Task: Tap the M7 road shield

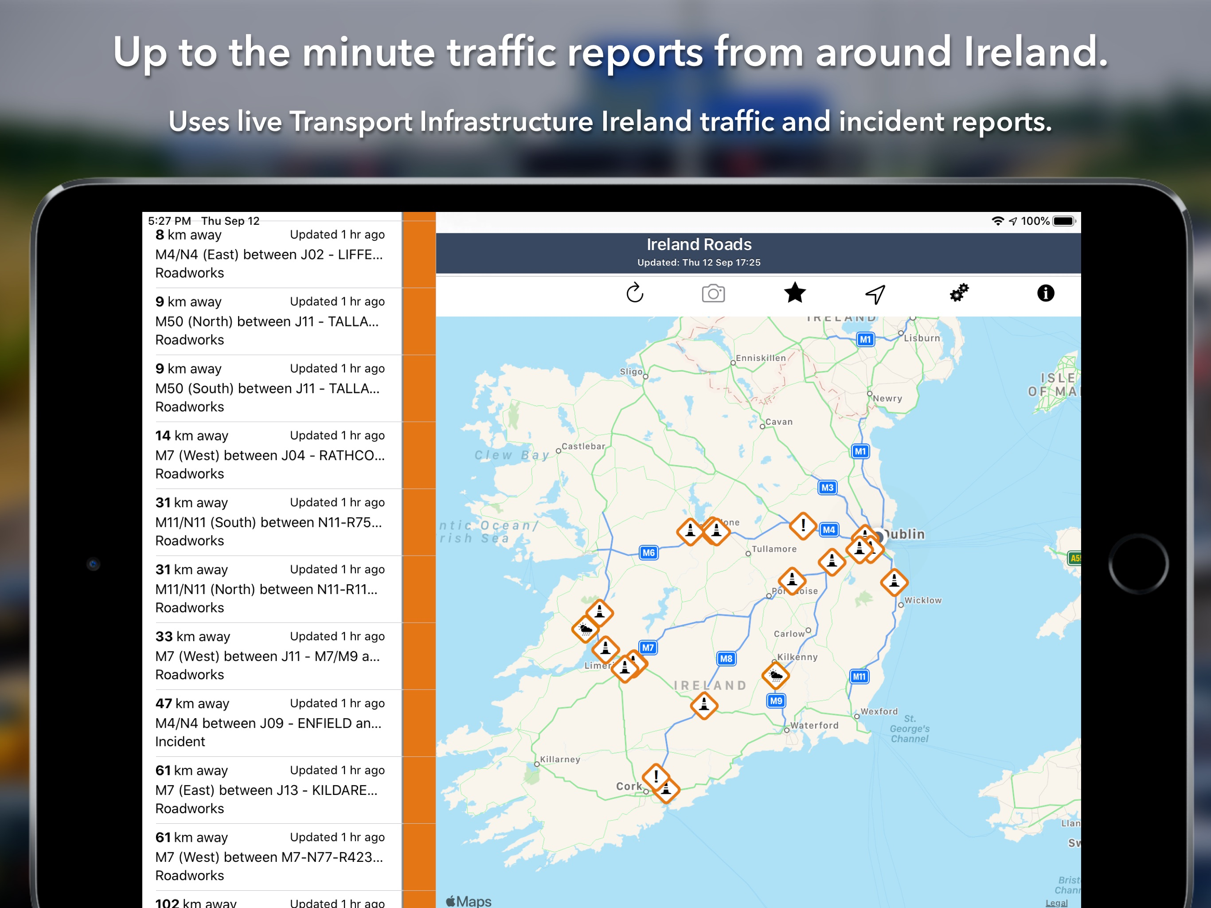Action: tap(648, 648)
